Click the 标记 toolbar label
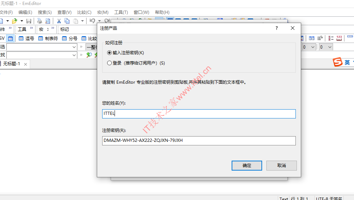This screenshot has width=354, height=200. pos(65,29)
